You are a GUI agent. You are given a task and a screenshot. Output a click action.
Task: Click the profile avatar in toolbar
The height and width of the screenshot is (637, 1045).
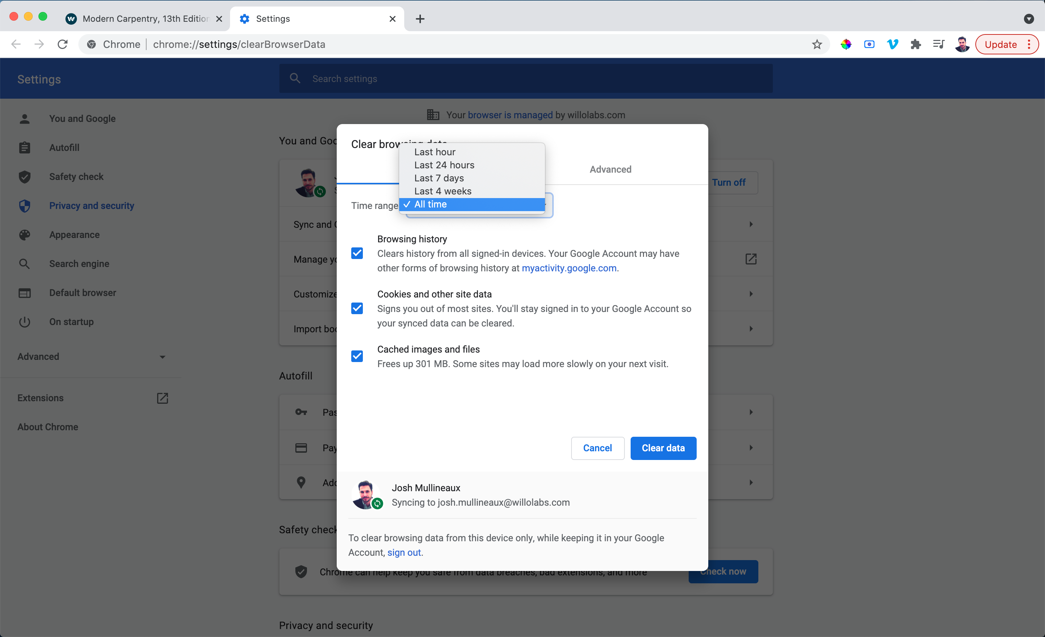(962, 44)
